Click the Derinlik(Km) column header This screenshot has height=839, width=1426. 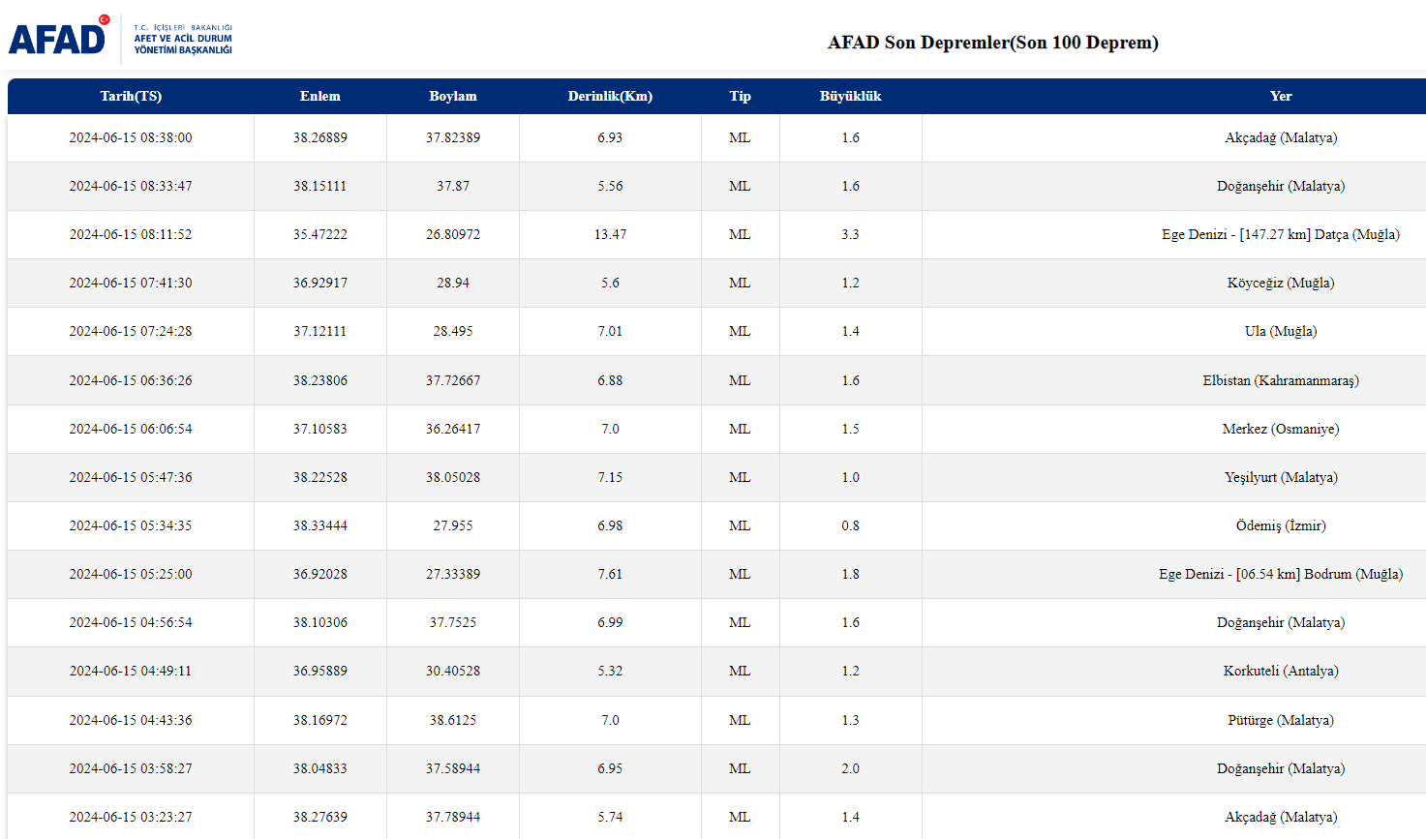(610, 96)
